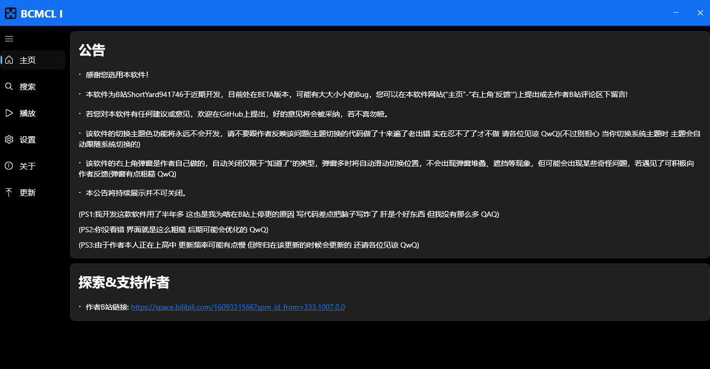Image resolution: width=710 pixels, height=369 pixels.
Task: Open the author's Bilibili space link
Action: (238, 307)
